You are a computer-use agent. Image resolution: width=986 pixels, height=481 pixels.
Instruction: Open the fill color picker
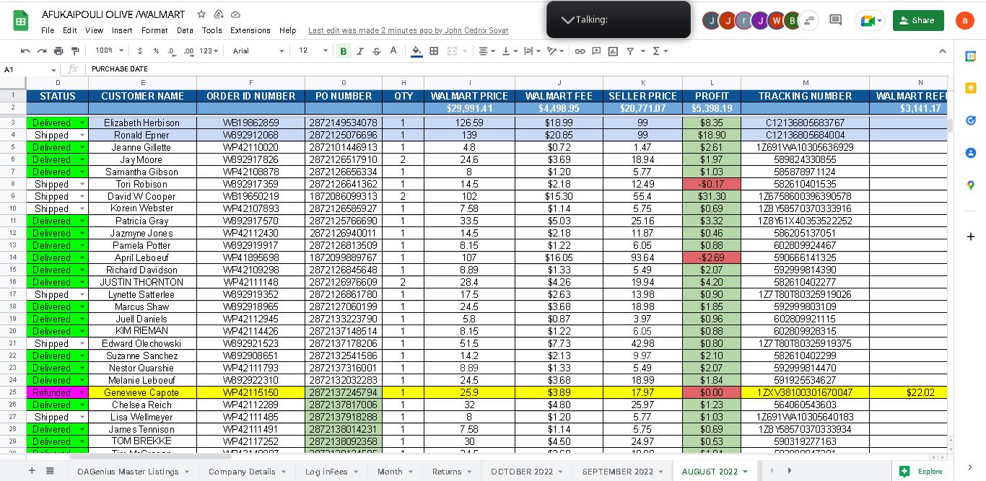point(416,51)
